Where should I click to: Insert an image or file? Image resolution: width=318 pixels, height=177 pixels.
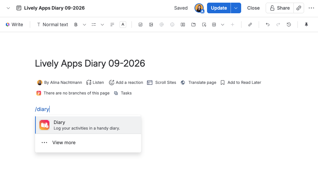coord(151,25)
